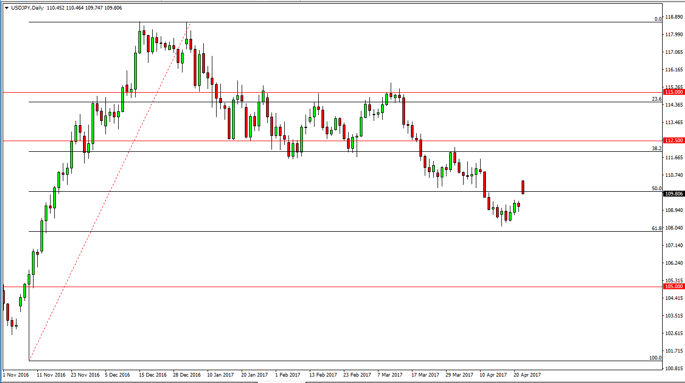Click the 118.890 price scale value

click(674, 17)
